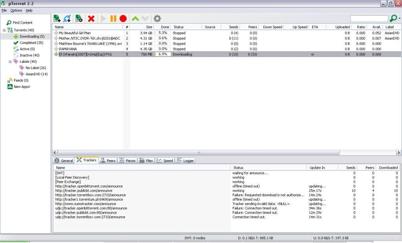Sort torrents by Down Speed header

pos(271,27)
